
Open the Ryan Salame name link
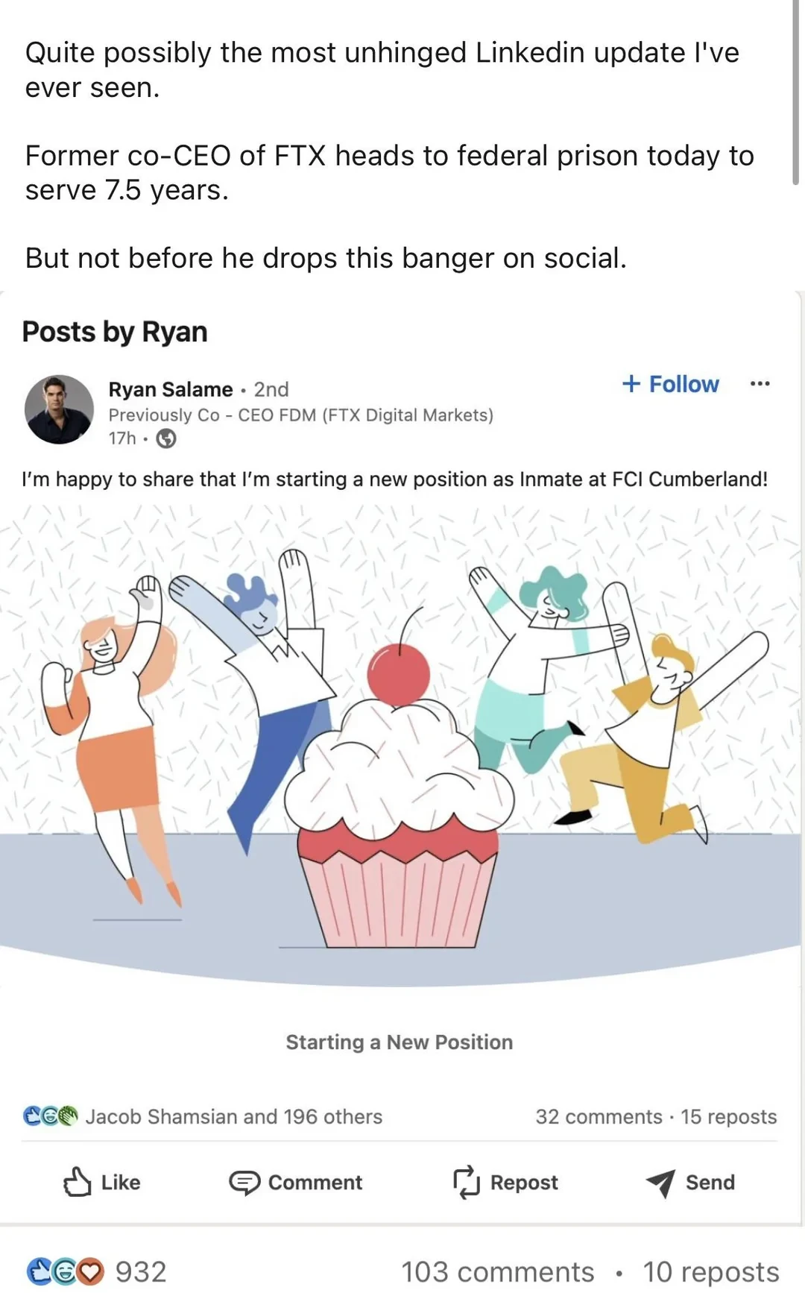point(171,389)
